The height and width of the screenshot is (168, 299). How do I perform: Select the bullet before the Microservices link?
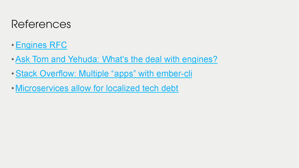pos(13,88)
